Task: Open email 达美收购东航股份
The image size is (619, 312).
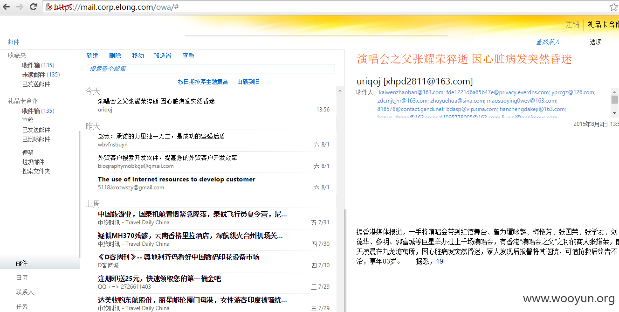Action: tap(211, 304)
